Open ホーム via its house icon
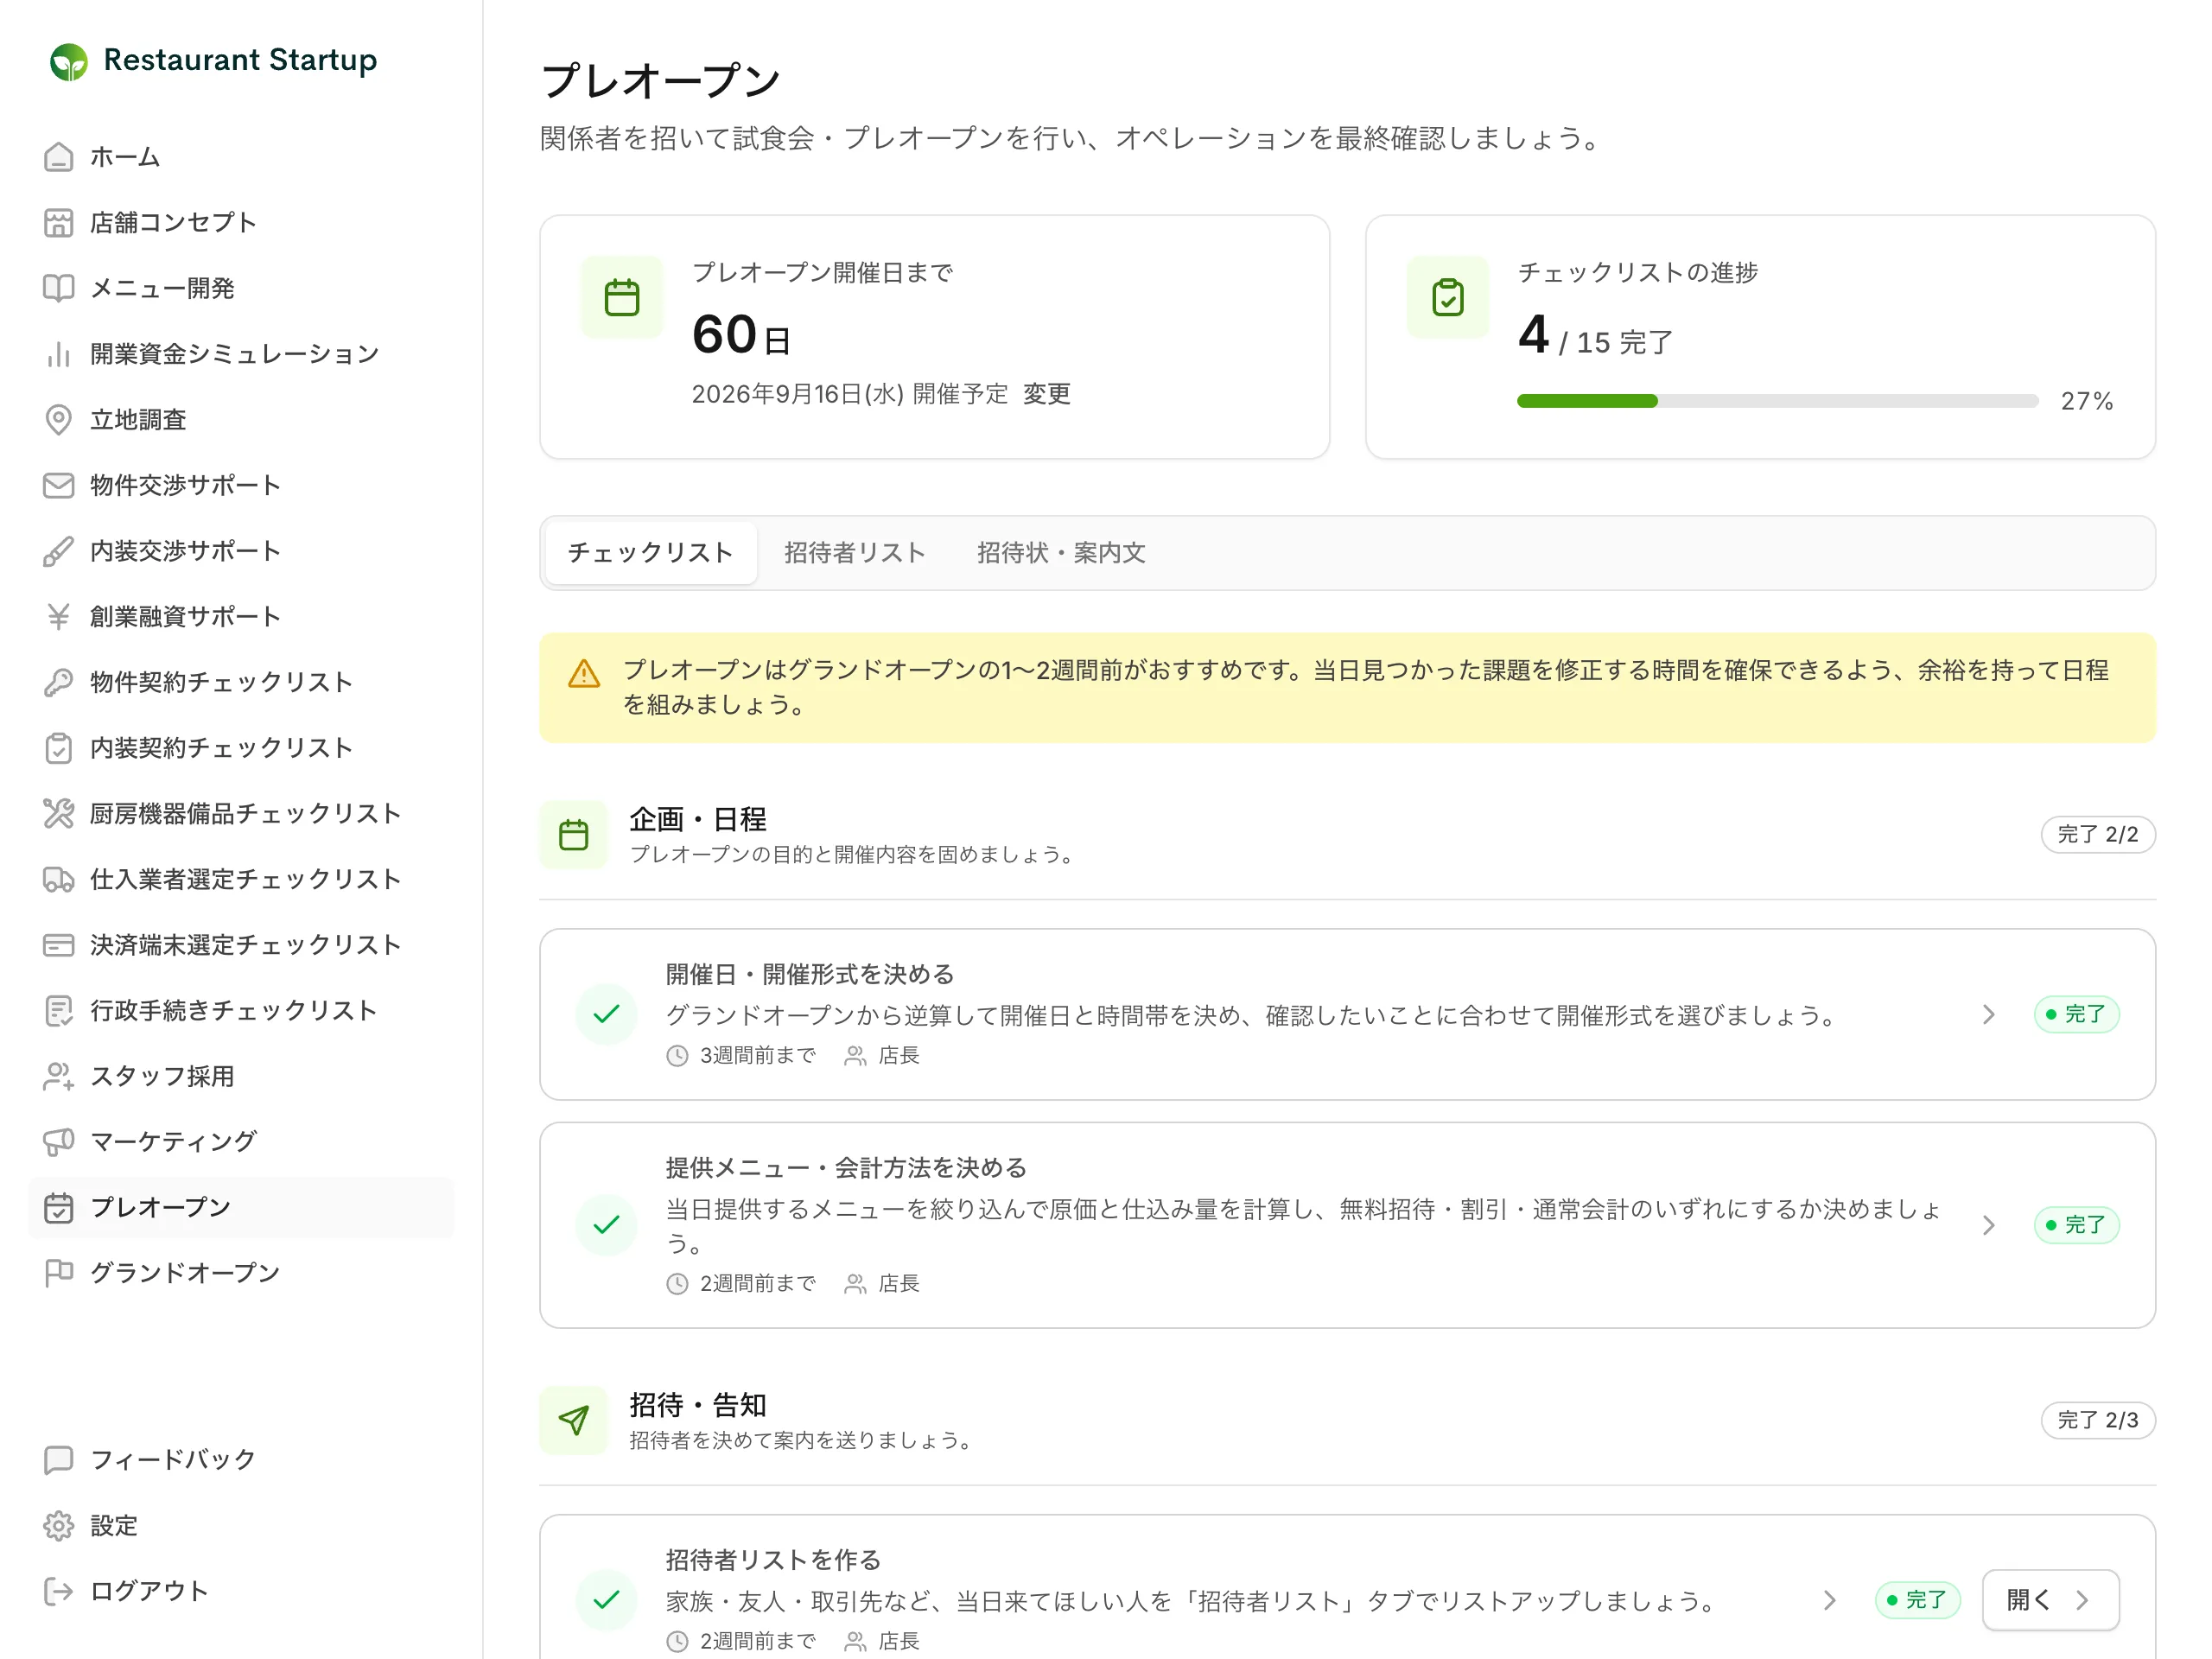This screenshot has width=2212, height=1659. (x=59, y=157)
